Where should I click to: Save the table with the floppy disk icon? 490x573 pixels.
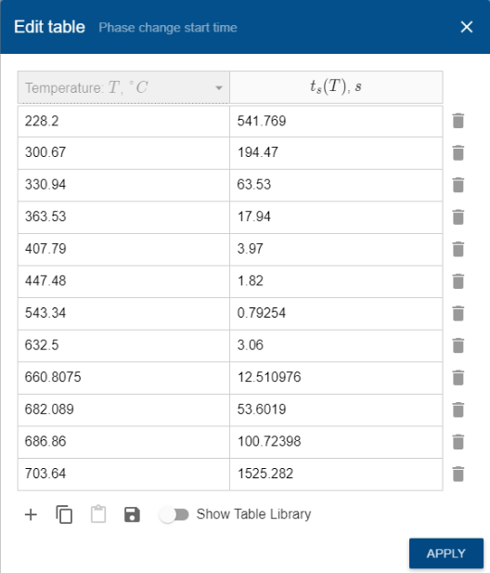click(x=132, y=514)
